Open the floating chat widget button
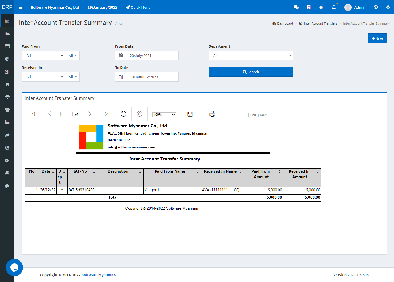The width and height of the screenshot is (394, 282). pyautogui.click(x=14, y=268)
